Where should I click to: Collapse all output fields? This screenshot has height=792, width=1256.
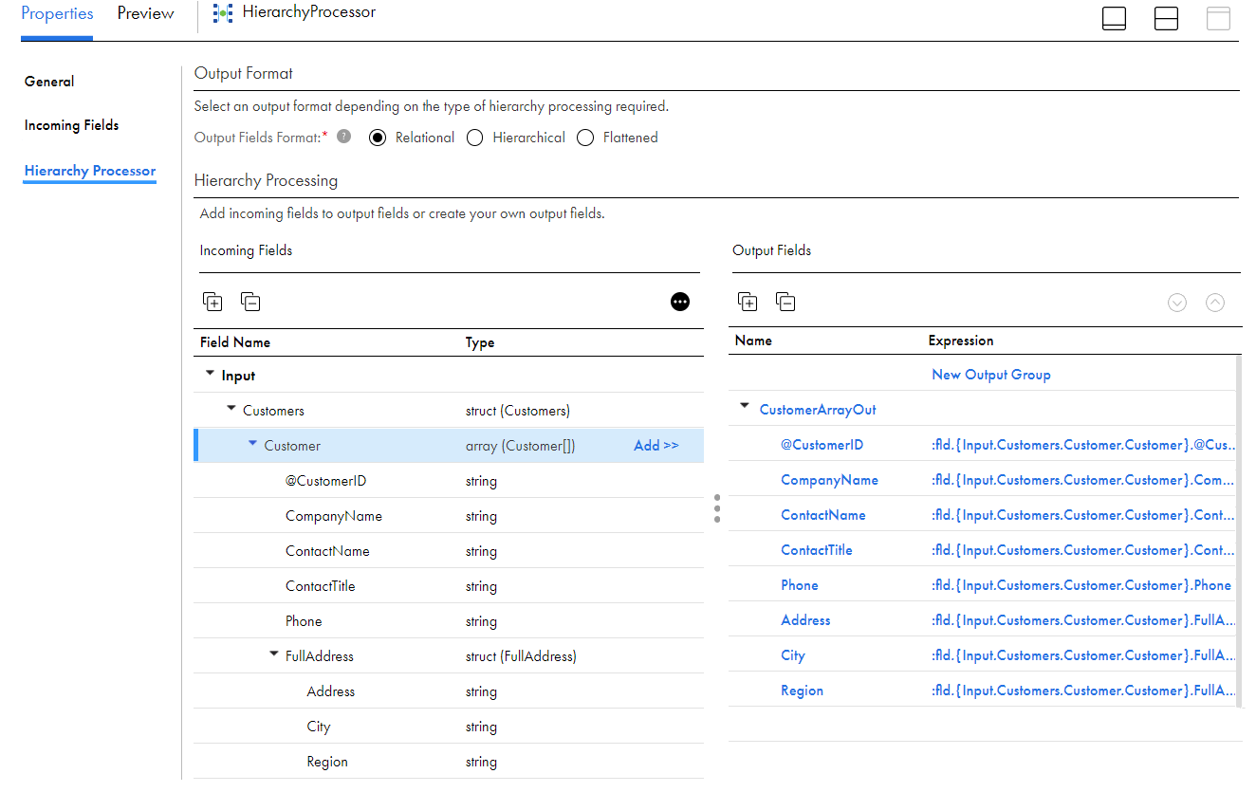[x=785, y=302]
